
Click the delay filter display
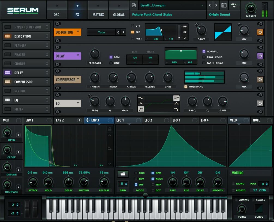pyautogui.click(x=181, y=55)
